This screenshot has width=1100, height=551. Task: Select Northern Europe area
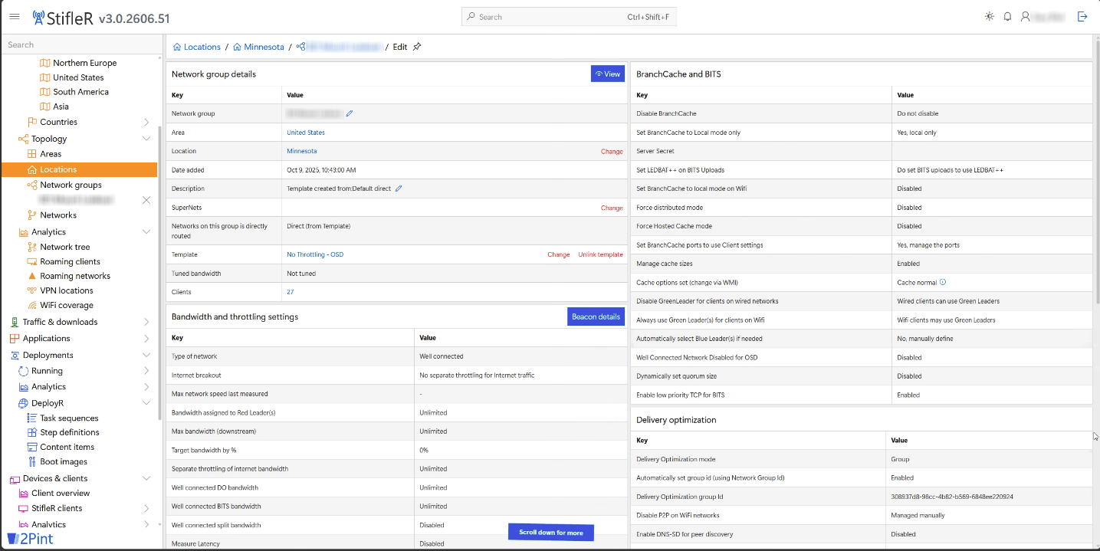coord(84,63)
